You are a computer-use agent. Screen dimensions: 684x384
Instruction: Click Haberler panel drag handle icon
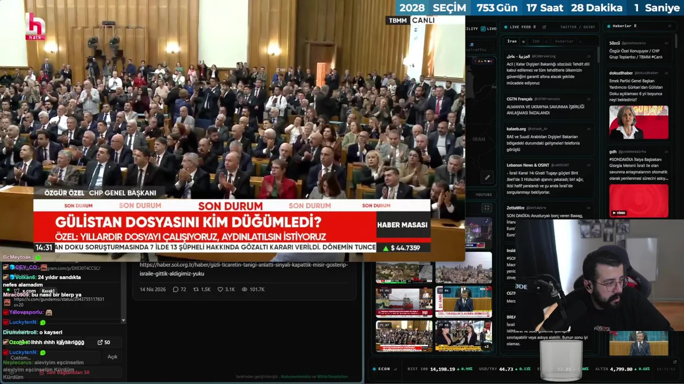pos(635,26)
